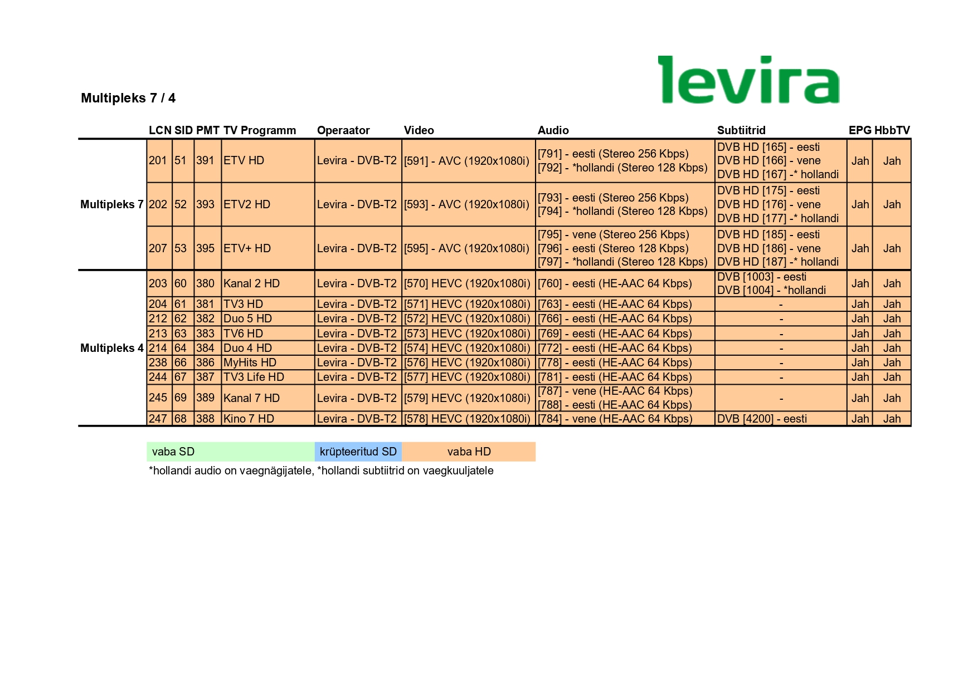Click the HbbTV 'Jah' cell for Kino 7 HD
The image size is (978, 691).
click(x=892, y=419)
